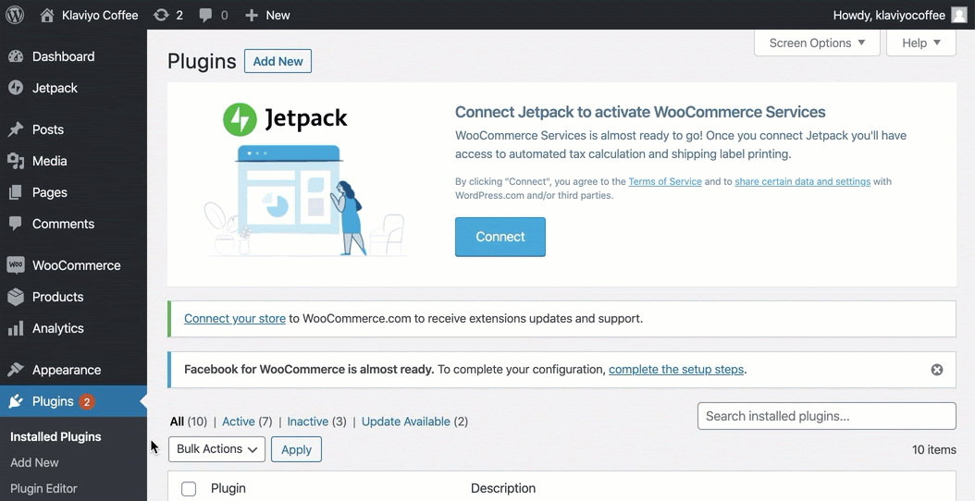
Task: Click Add New button beside Plugins heading
Action: coord(278,61)
